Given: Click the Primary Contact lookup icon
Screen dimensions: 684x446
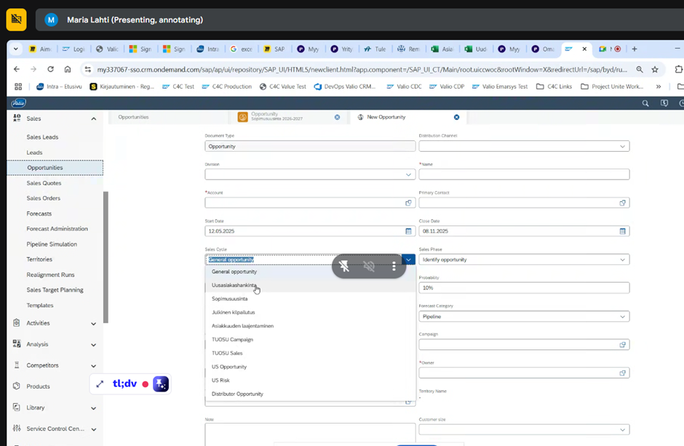Looking at the screenshot, I should tap(622, 203).
